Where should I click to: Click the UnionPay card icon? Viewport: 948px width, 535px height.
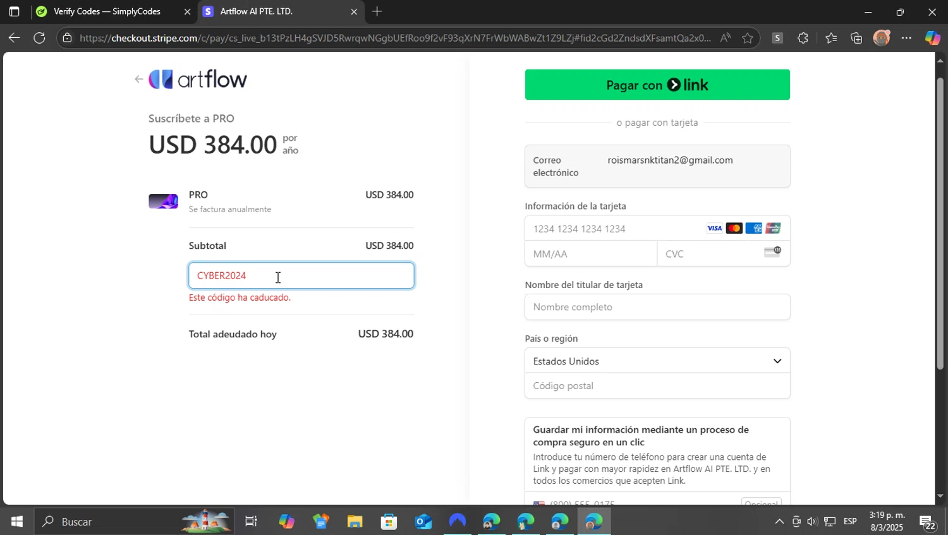click(x=773, y=229)
